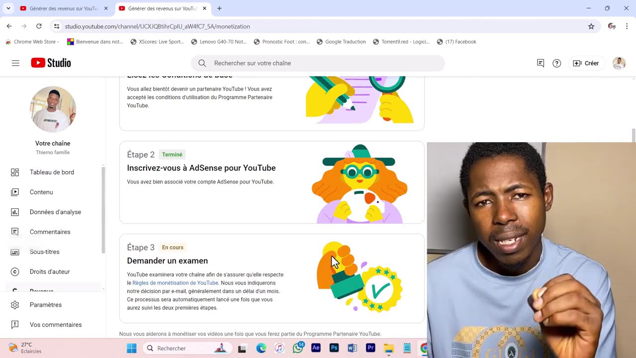
Task: Open Droits d'auteur in sidebar
Action: 50,271
